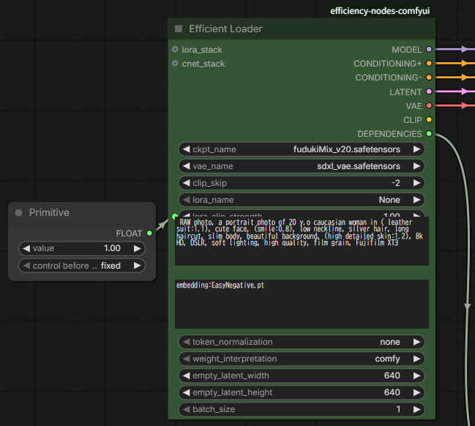Click the Primitive FLOAT output dot

(149, 233)
